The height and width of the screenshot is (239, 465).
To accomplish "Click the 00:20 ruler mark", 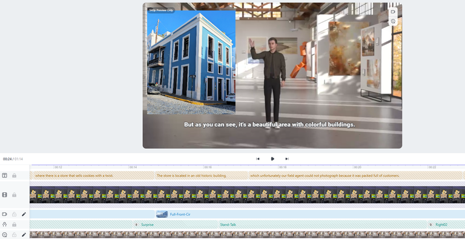I will [x=357, y=167].
